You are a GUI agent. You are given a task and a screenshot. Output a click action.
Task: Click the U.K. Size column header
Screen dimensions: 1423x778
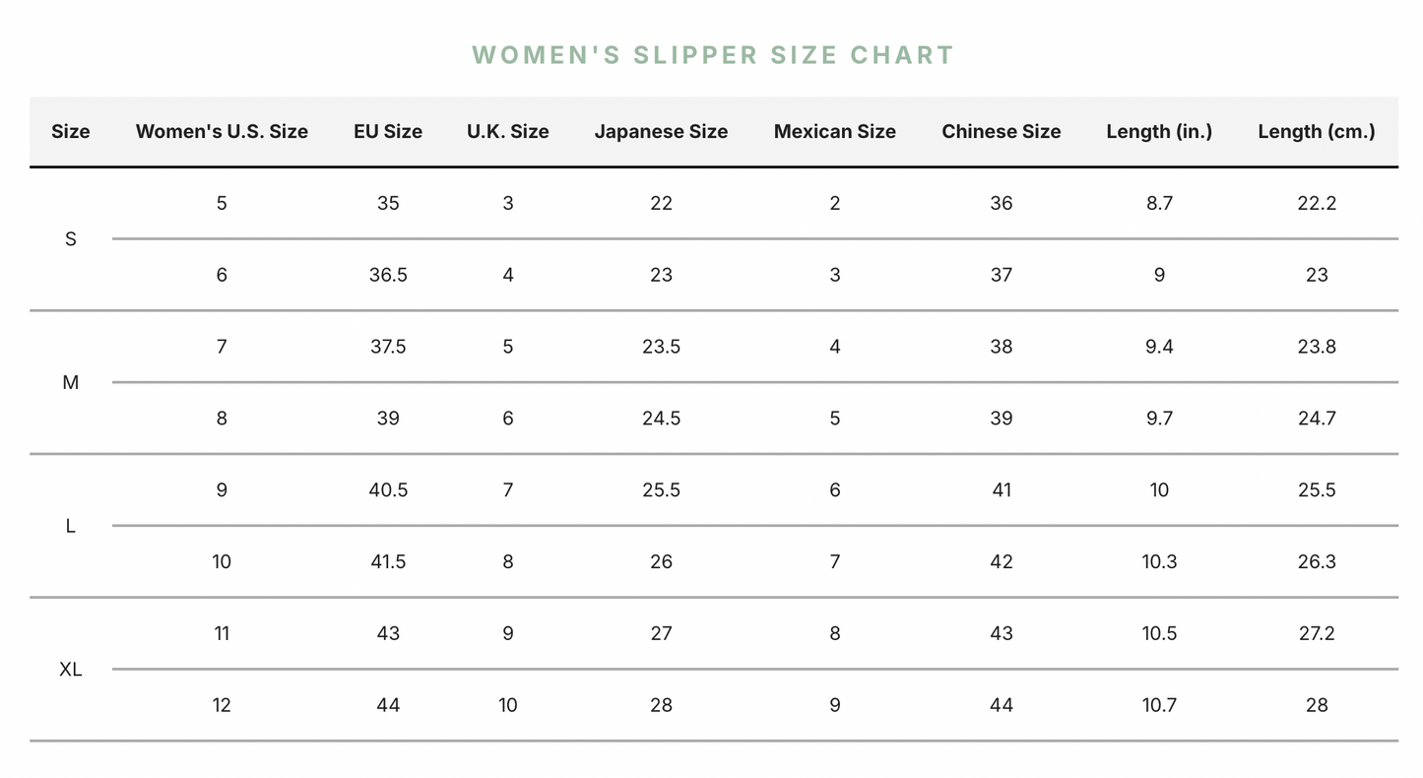click(x=507, y=132)
